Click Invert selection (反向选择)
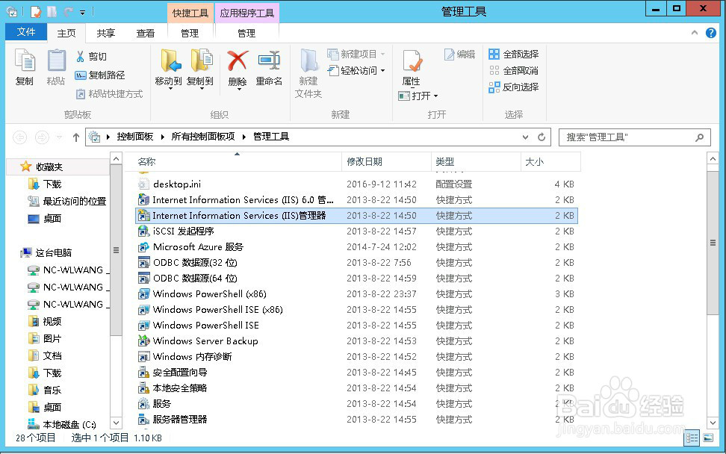The height and width of the screenshot is (454, 726). coord(513,87)
